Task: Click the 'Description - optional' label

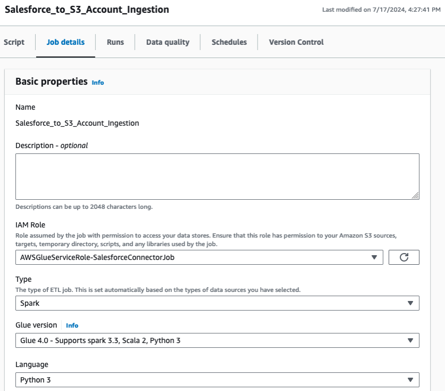Action: point(52,145)
